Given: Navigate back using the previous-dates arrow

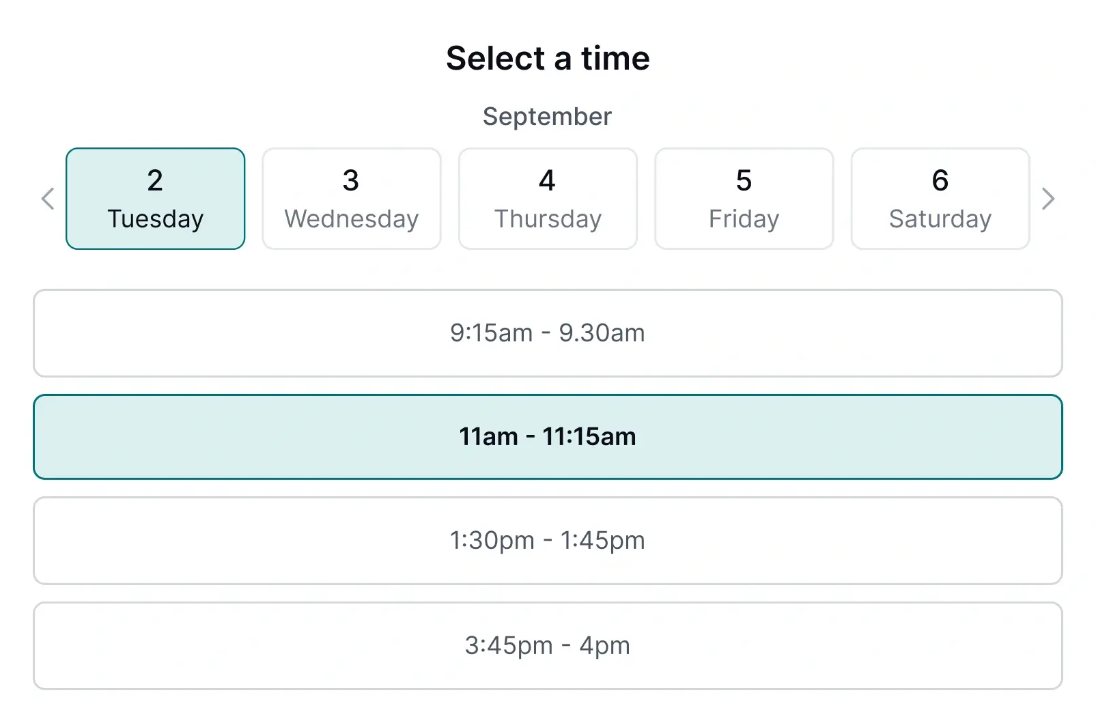Looking at the screenshot, I should pos(46,199).
